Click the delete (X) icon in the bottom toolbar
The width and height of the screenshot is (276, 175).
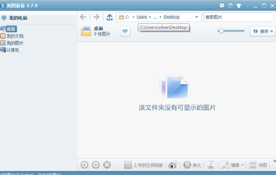(x=107, y=165)
